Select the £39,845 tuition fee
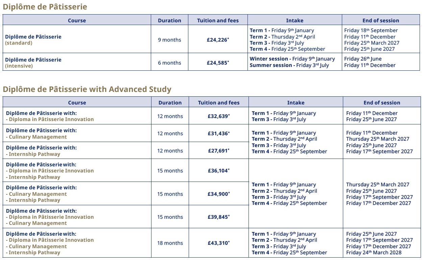The width and height of the screenshot is (423, 260). point(218,217)
